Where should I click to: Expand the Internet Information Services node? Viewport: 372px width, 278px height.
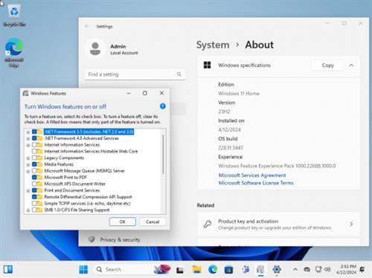click(28, 145)
